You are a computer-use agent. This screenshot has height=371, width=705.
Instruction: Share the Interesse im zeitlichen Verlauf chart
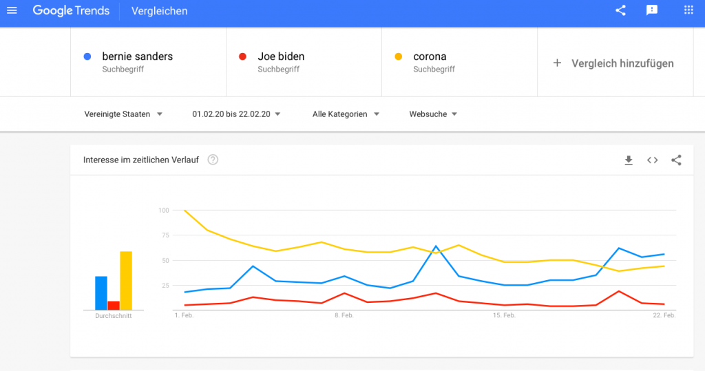pos(676,160)
